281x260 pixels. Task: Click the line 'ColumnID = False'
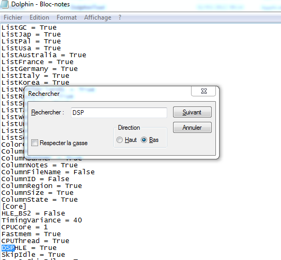coord(35,179)
